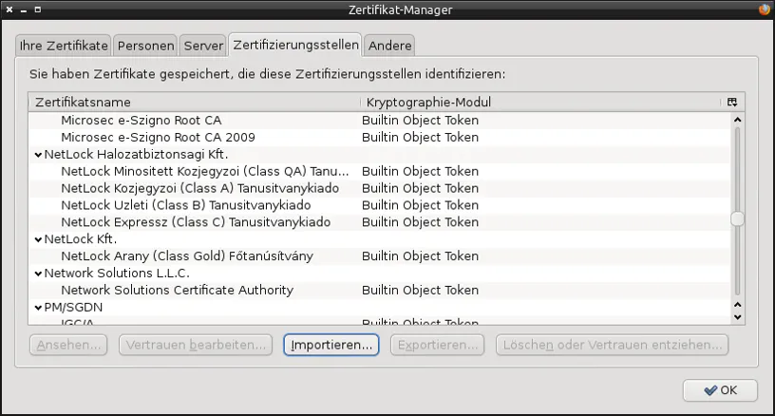Viewport: 775px width, 416px height.
Task: Click the NetLock Kft. group label
Action: 81,239
